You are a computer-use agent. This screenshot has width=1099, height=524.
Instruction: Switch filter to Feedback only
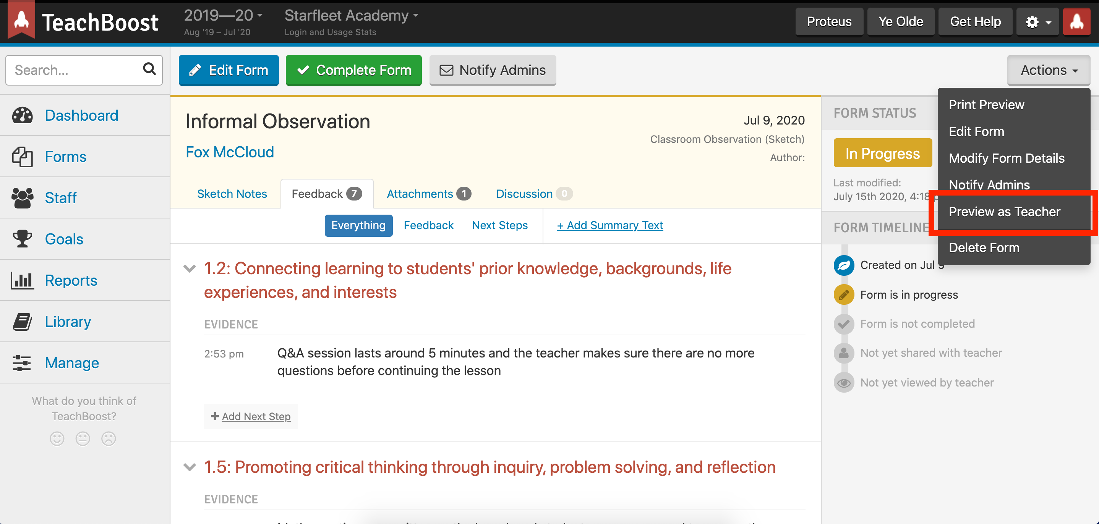click(428, 225)
